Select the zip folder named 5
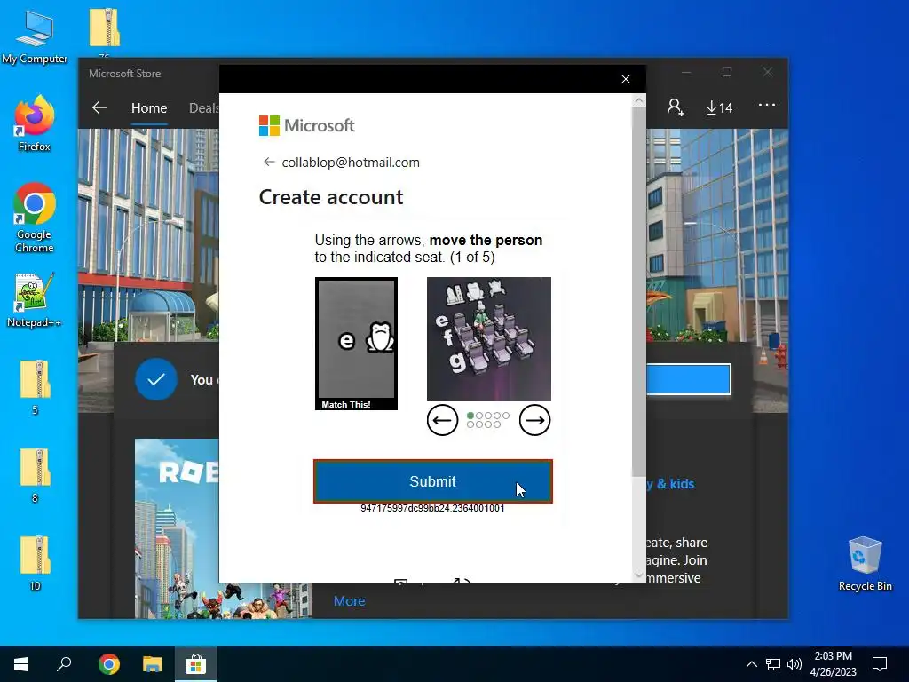The height and width of the screenshot is (682, 909). tap(35, 387)
